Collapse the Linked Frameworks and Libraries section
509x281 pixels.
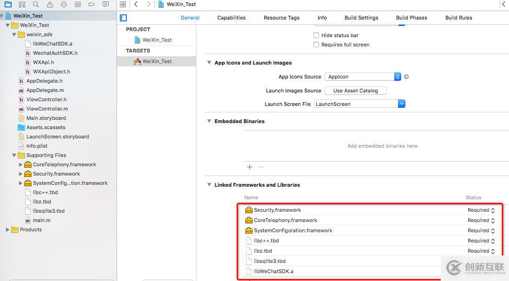209,185
